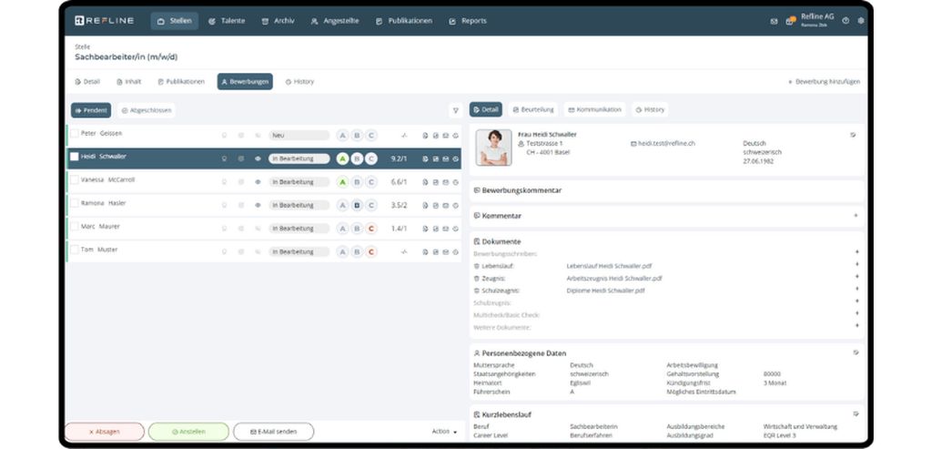Open the filter icon above the applicant list
932x449 pixels.
[x=455, y=110]
